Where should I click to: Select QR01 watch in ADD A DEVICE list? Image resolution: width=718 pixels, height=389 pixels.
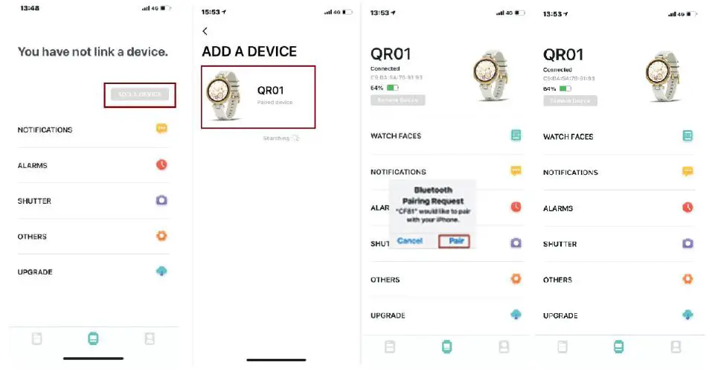(257, 96)
